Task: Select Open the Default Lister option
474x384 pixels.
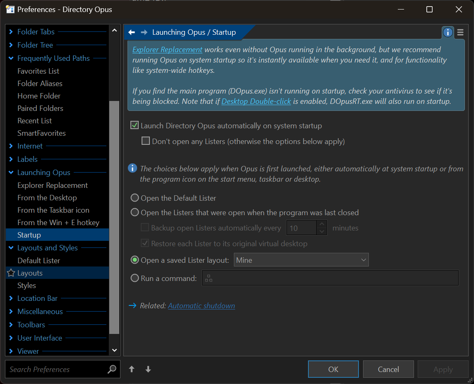Action: tap(135, 198)
